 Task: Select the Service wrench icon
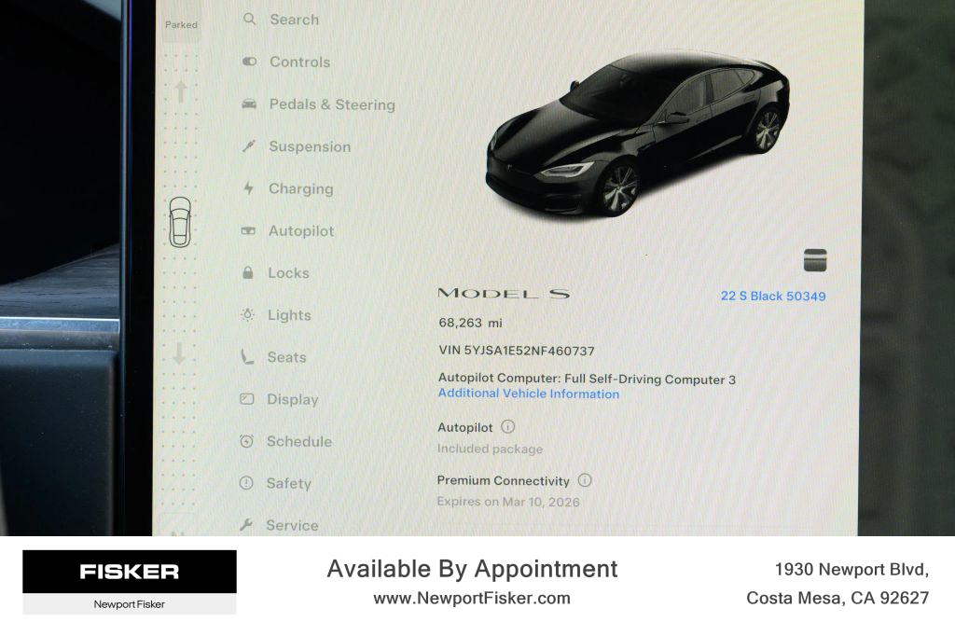tap(246, 524)
